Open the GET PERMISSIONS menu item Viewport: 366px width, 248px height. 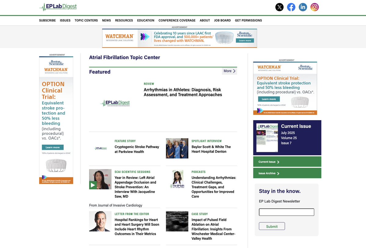click(x=248, y=20)
